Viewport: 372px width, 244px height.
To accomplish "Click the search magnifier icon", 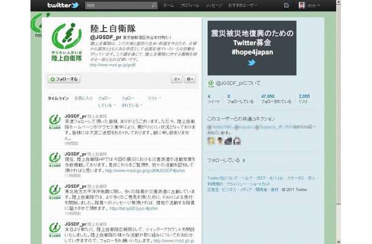I will click(x=154, y=5).
